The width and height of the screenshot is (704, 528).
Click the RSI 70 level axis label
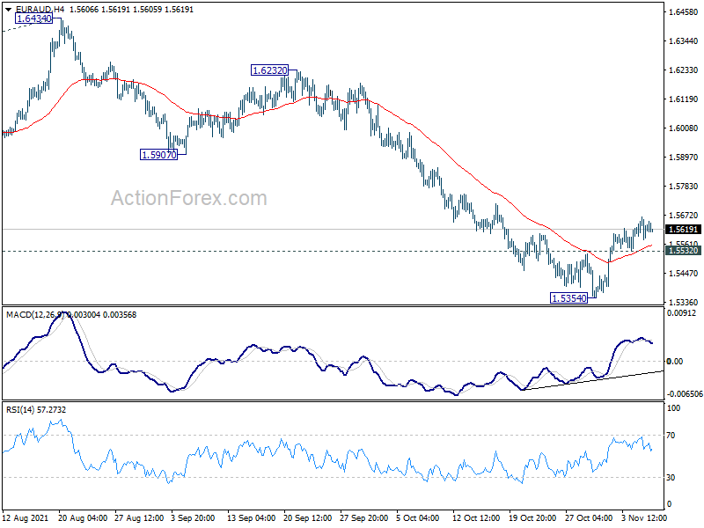[671, 436]
